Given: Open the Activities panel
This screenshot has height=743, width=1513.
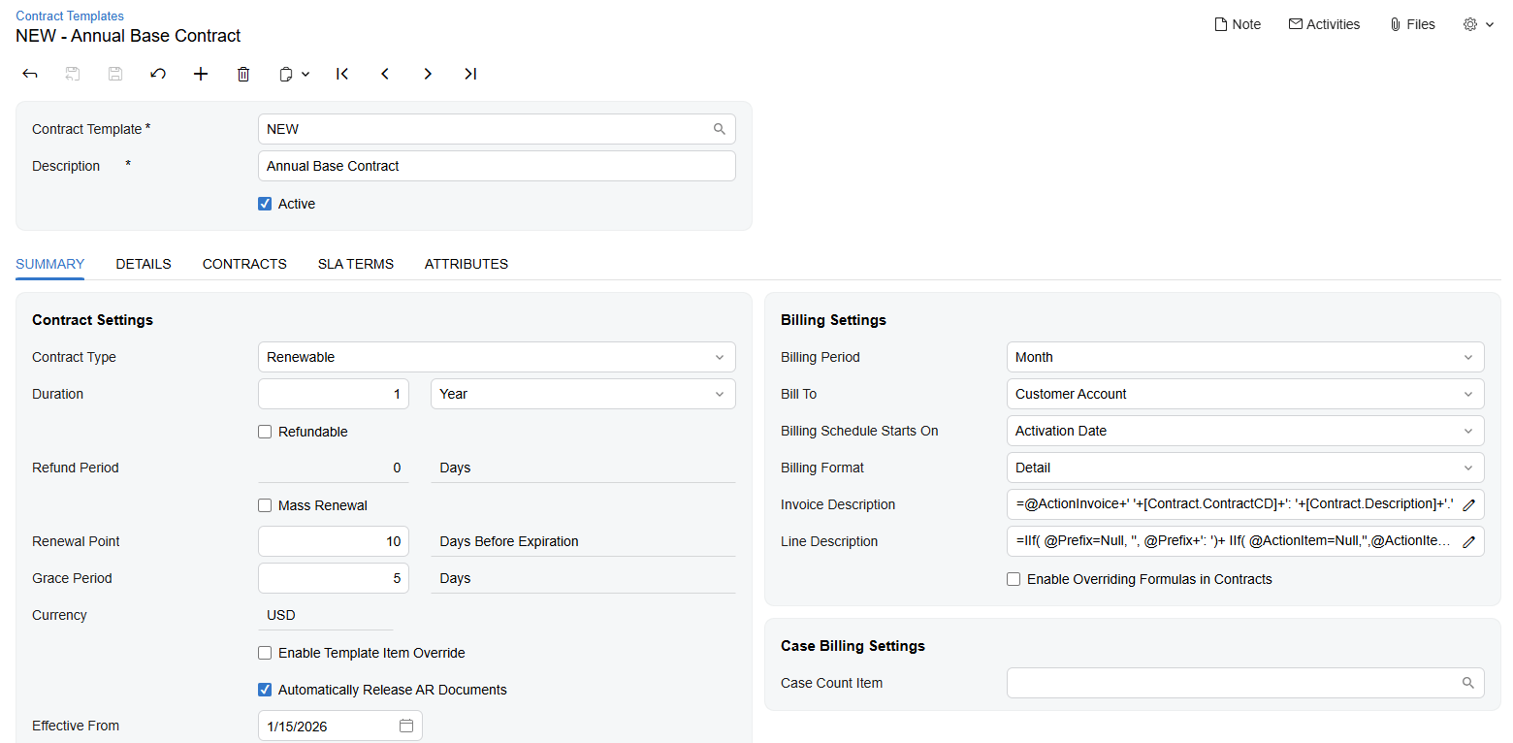Looking at the screenshot, I should pos(1324,23).
